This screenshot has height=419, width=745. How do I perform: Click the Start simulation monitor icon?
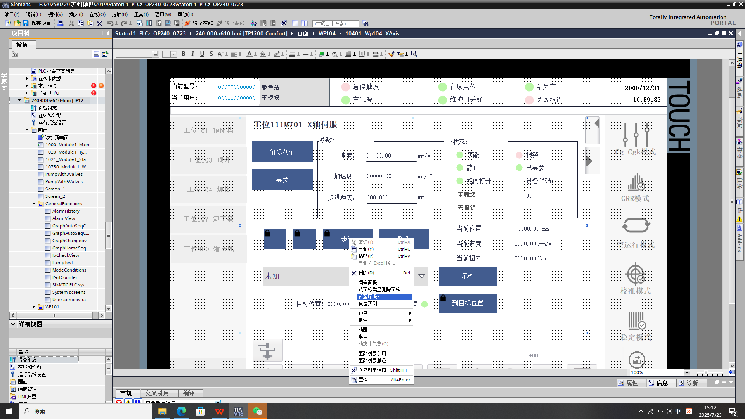(x=168, y=23)
